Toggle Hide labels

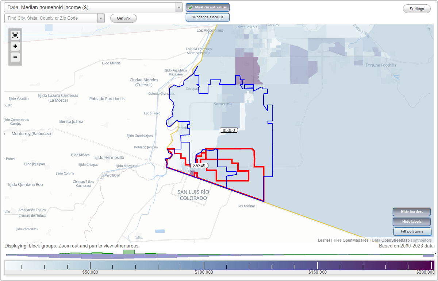412,222
